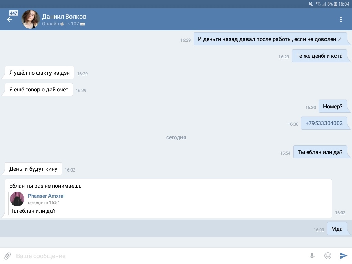Tap the unread counter badge 447
Image resolution: width=352 pixels, height=264 pixels.
pos(13,13)
